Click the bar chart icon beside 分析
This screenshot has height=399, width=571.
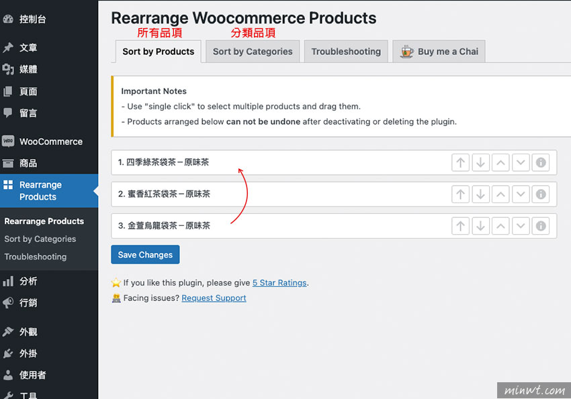[x=8, y=281]
